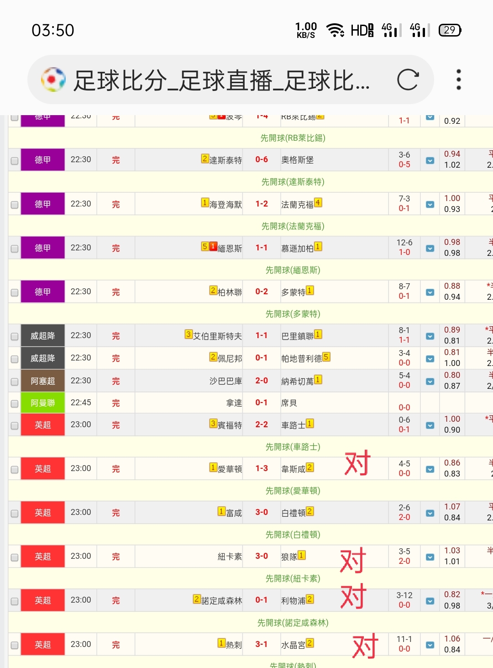This screenshot has width=493, height=668.
Task: Expand odds dropdown for 海登海默 match
Action: (x=430, y=204)
